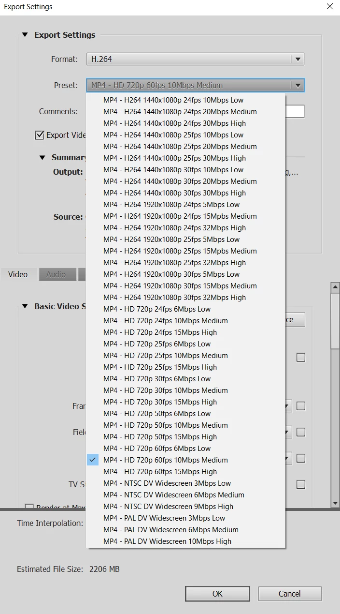Click the Cancel button
The height and width of the screenshot is (614, 340).
click(x=290, y=594)
